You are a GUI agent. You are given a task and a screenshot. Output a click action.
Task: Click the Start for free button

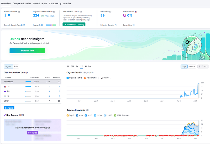27,51
